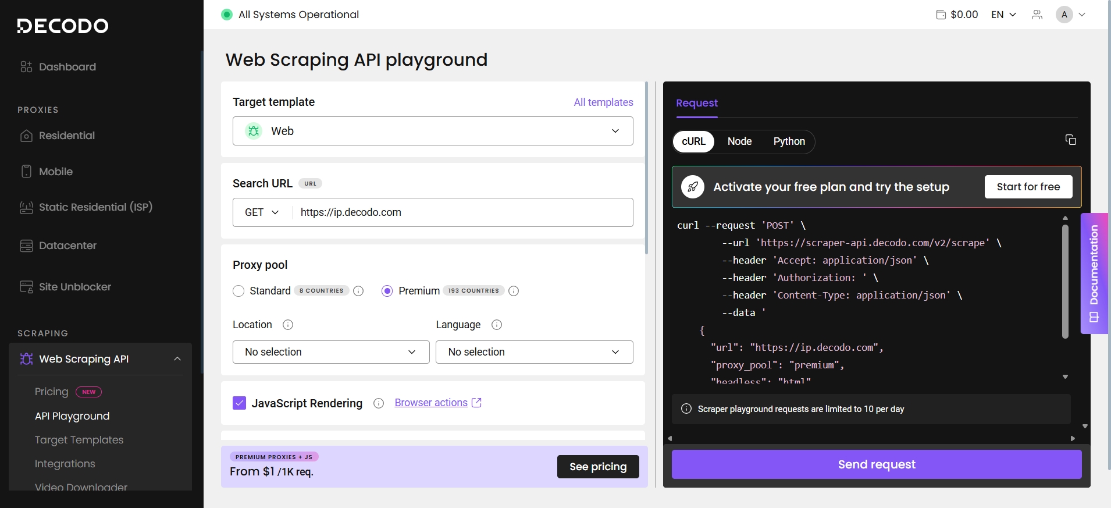The height and width of the screenshot is (508, 1111).
Task: Click the request code vertical scrollbar
Action: click(1065, 279)
